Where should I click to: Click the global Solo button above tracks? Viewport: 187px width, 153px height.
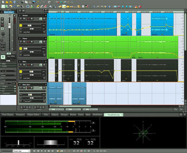click(20, 11)
